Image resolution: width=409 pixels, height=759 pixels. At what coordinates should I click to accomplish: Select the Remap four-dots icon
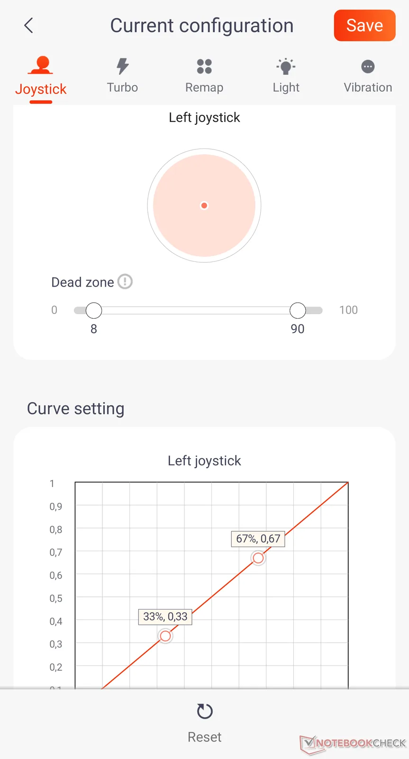click(x=204, y=66)
